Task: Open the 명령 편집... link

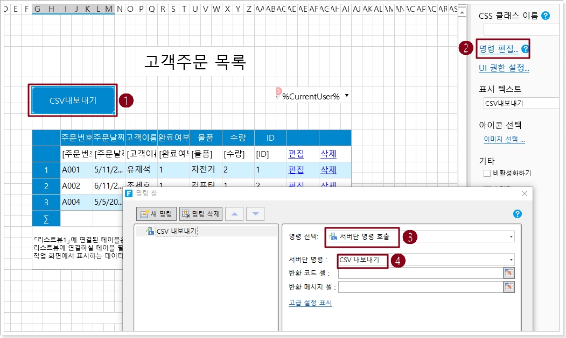Action: [x=499, y=49]
